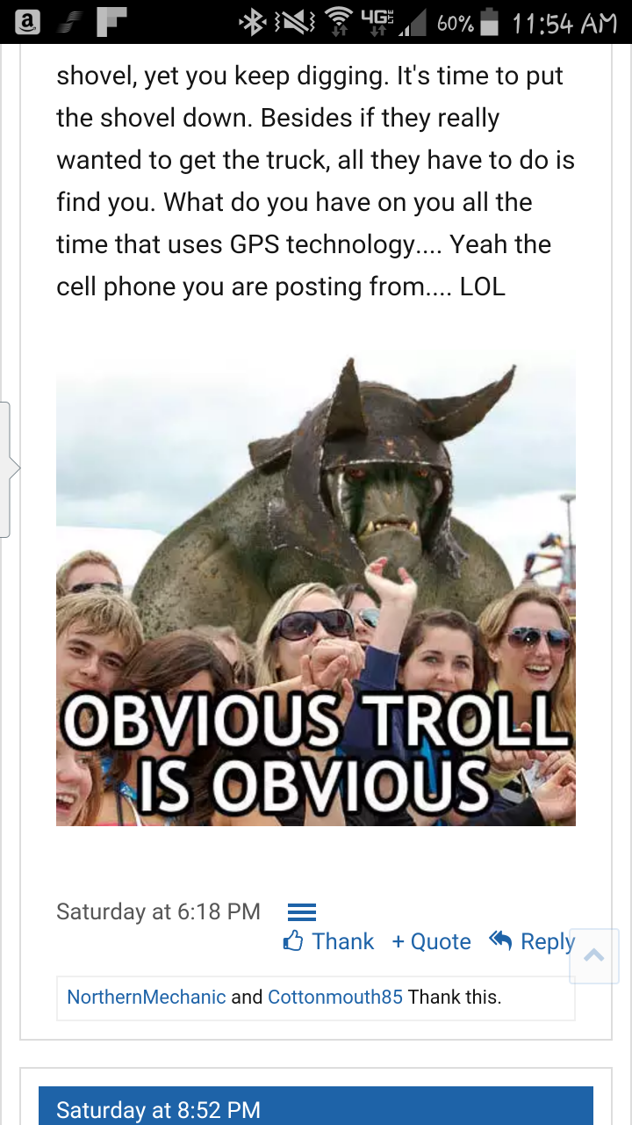The width and height of the screenshot is (632, 1125).
Task: Tap the scroll-to-top arrow button
Action: (x=594, y=956)
